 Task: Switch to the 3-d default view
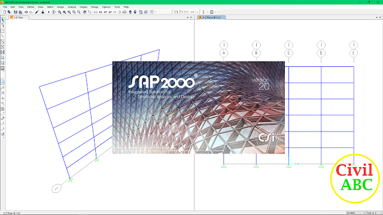96,12
